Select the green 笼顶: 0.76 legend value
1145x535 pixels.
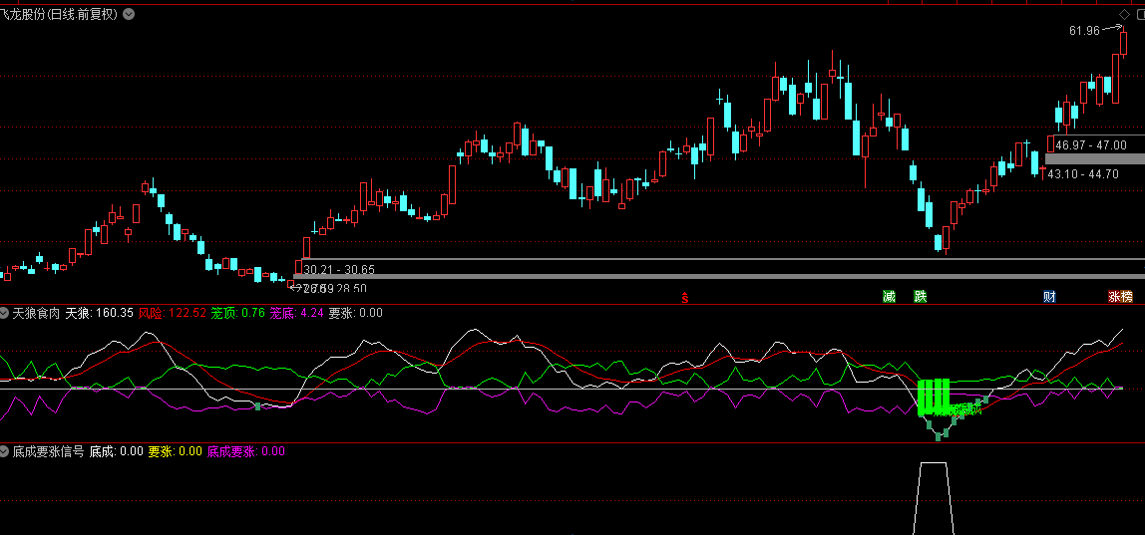coord(237,313)
